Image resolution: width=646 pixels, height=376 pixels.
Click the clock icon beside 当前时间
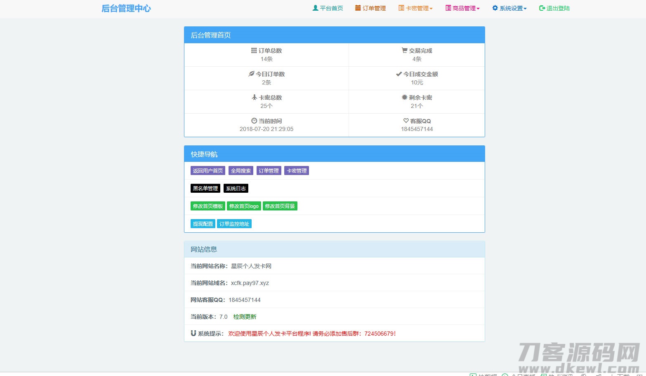(254, 121)
